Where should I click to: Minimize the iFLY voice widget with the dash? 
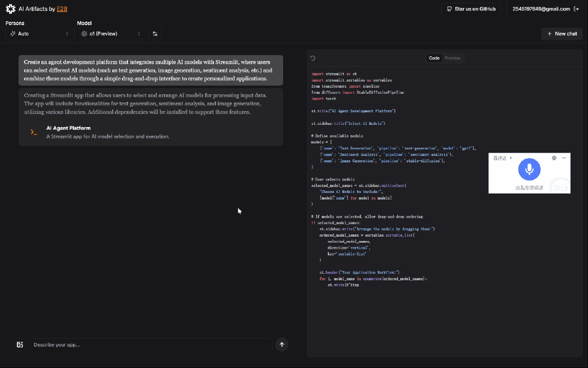click(564, 158)
